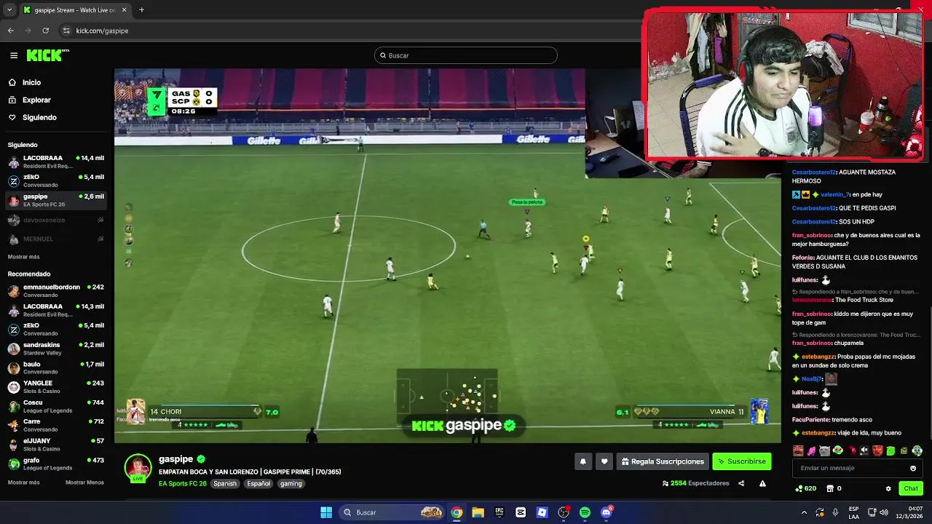
Task: Open YANGLEE recommended channel
Action: coord(56,386)
